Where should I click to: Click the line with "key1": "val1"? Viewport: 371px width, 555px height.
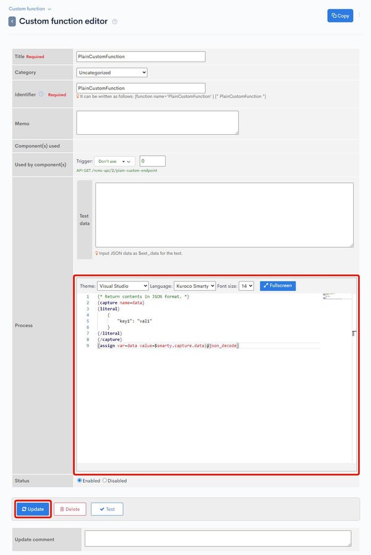[134, 321]
